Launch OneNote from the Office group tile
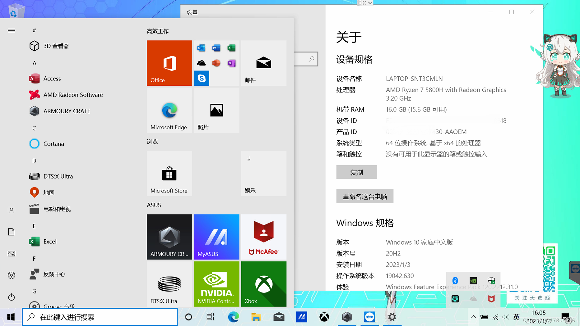Image resolution: width=580 pixels, height=326 pixels. (x=231, y=63)
